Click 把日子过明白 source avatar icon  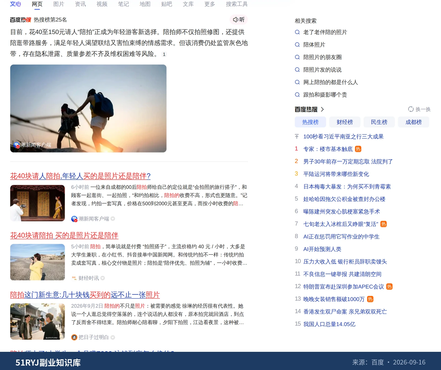coord(74,337)
